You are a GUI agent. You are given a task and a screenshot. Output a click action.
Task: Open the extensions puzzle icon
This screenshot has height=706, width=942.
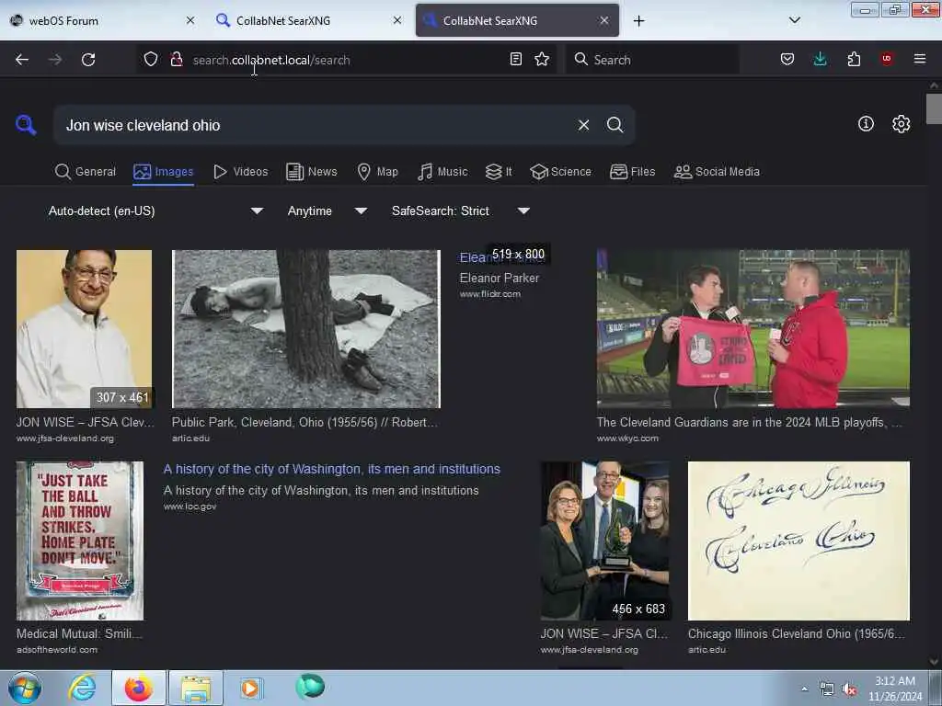coord(854,59)
